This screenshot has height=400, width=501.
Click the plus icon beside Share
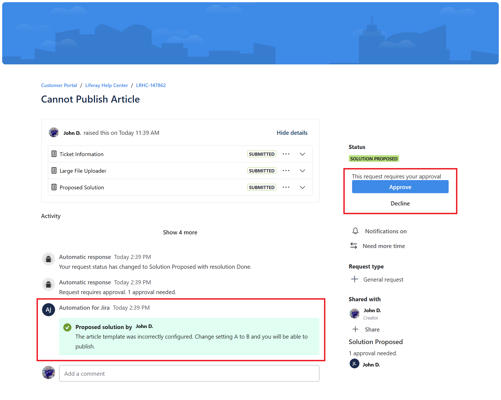355,329
